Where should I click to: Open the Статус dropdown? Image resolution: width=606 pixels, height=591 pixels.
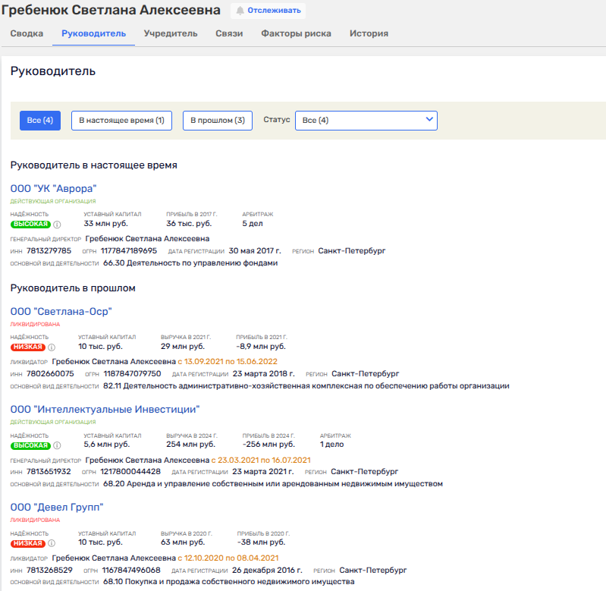pyautogui.click(x=366, y=121)
